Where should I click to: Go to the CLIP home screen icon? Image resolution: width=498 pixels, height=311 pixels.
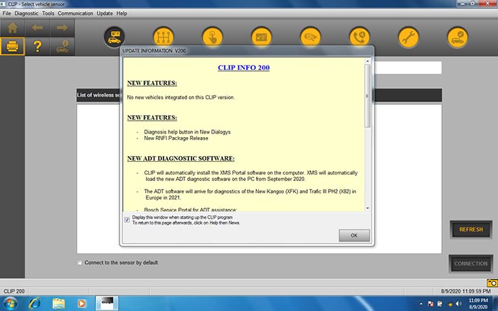pyautogui.click(x=12, y=28)
